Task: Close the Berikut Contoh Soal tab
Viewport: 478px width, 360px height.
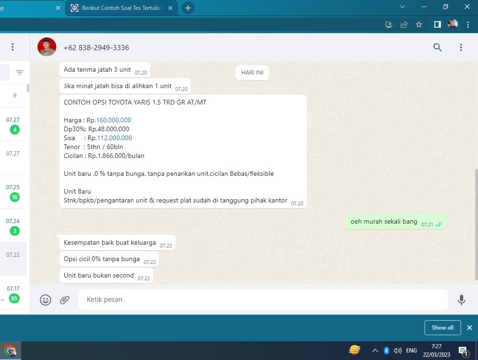Action: click(170, 8)
